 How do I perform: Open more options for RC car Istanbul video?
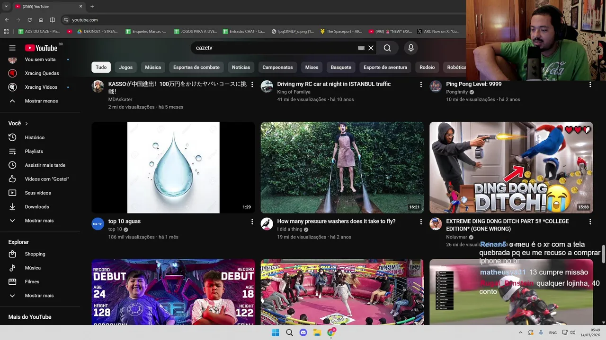click(421, 85)
